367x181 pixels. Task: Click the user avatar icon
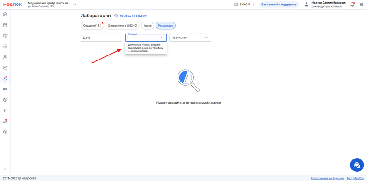(x=306, y=5)
